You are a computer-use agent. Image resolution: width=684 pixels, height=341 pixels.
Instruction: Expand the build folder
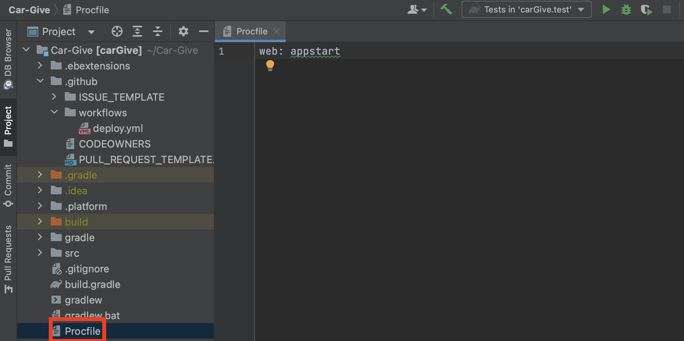(x=40, y=222)
